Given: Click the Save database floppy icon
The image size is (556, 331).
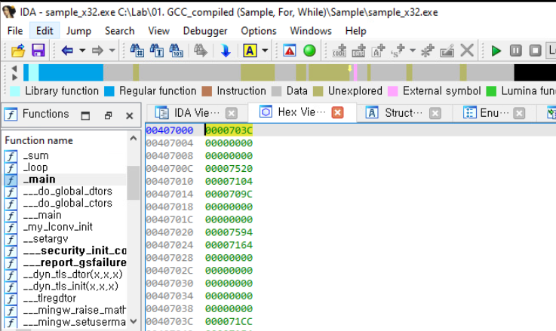Looking at the screenshot, I should click(x=38, y=51).
